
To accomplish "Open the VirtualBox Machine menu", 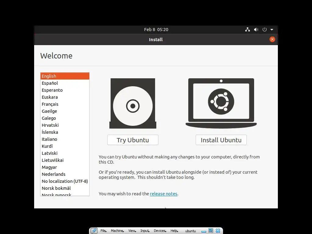I will [x=117, y=231].
